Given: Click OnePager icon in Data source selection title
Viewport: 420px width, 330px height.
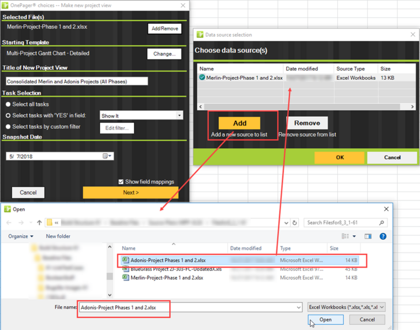Looking at the screenshot, I should [200, 35].
